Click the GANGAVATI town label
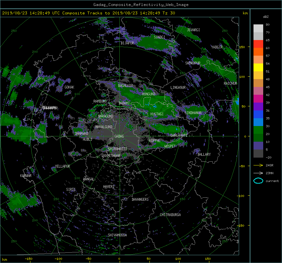Image resolution: width=282 pixels, height=263 pixels. point(179,135)
